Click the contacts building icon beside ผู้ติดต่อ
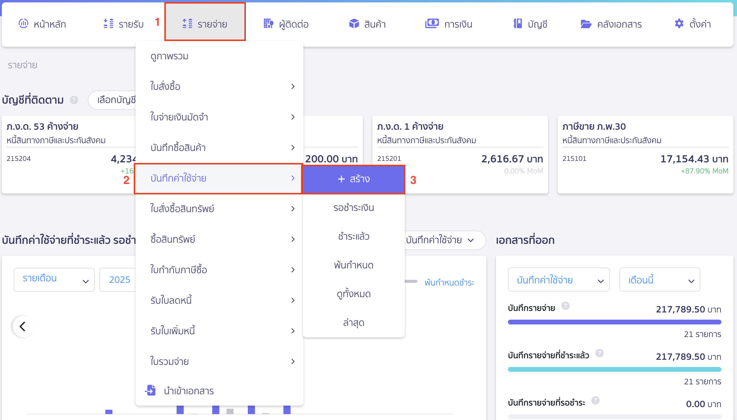Viewport: 737px width, 420px height. tap(268, 23)
